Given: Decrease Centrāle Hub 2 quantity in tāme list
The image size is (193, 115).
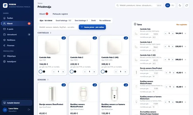Looking at the screenshot, I should [x=165, y=47].
